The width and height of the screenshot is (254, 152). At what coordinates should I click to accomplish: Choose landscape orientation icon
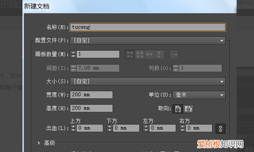[188, 109]
